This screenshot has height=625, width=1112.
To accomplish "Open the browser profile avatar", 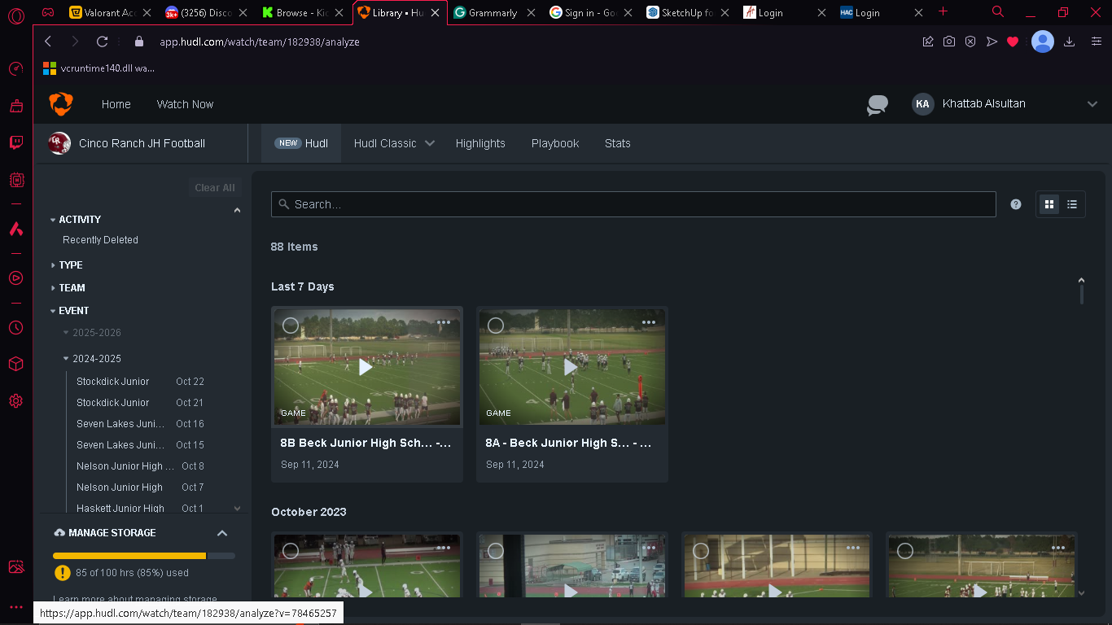I will 1043,42.
